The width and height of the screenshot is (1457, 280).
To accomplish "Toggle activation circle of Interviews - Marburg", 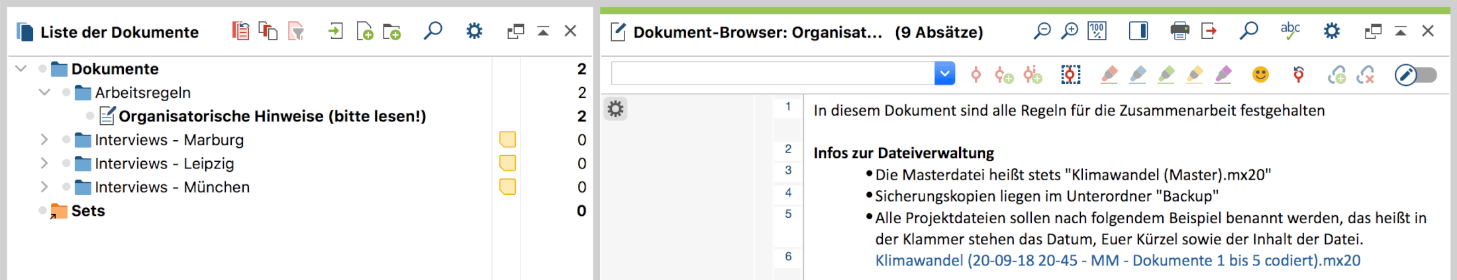I will tap(66, 139).
